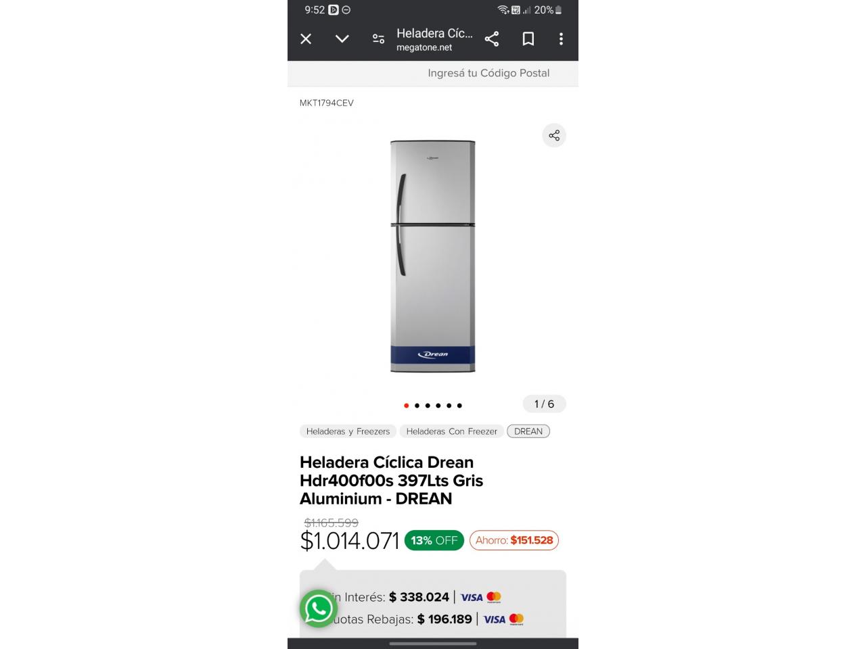The image size is (866, 649).
Task: Collapse the tab with down chevron
Action: [x=342, y=39]
